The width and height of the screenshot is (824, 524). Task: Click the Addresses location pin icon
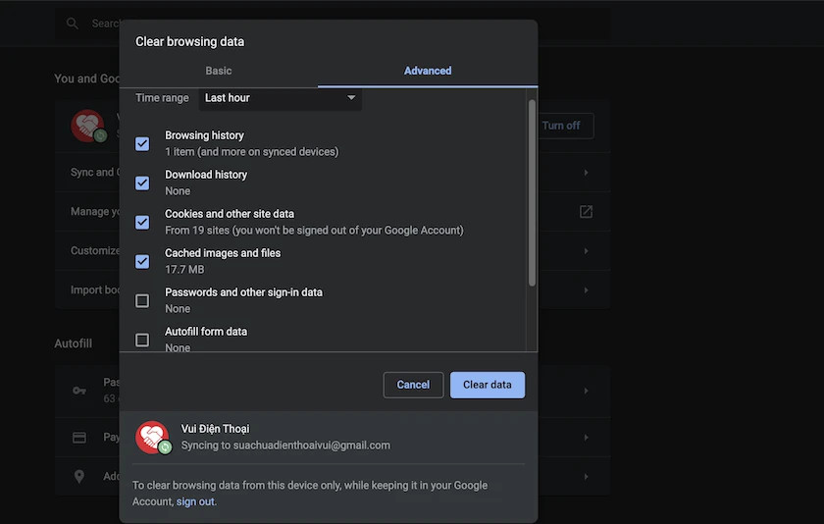(x=79, y=476)
